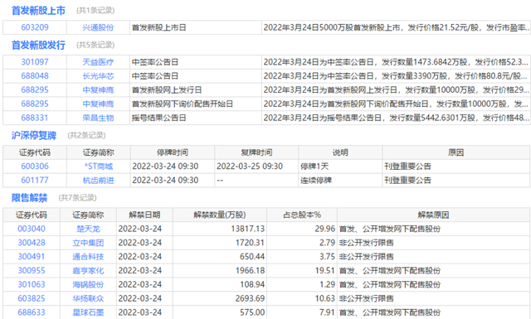The width and height of the screenshot is (531, 319).
Task: Select 摇号结果公告日 cell
Action: pyautogui.click(x=196, y=118)
